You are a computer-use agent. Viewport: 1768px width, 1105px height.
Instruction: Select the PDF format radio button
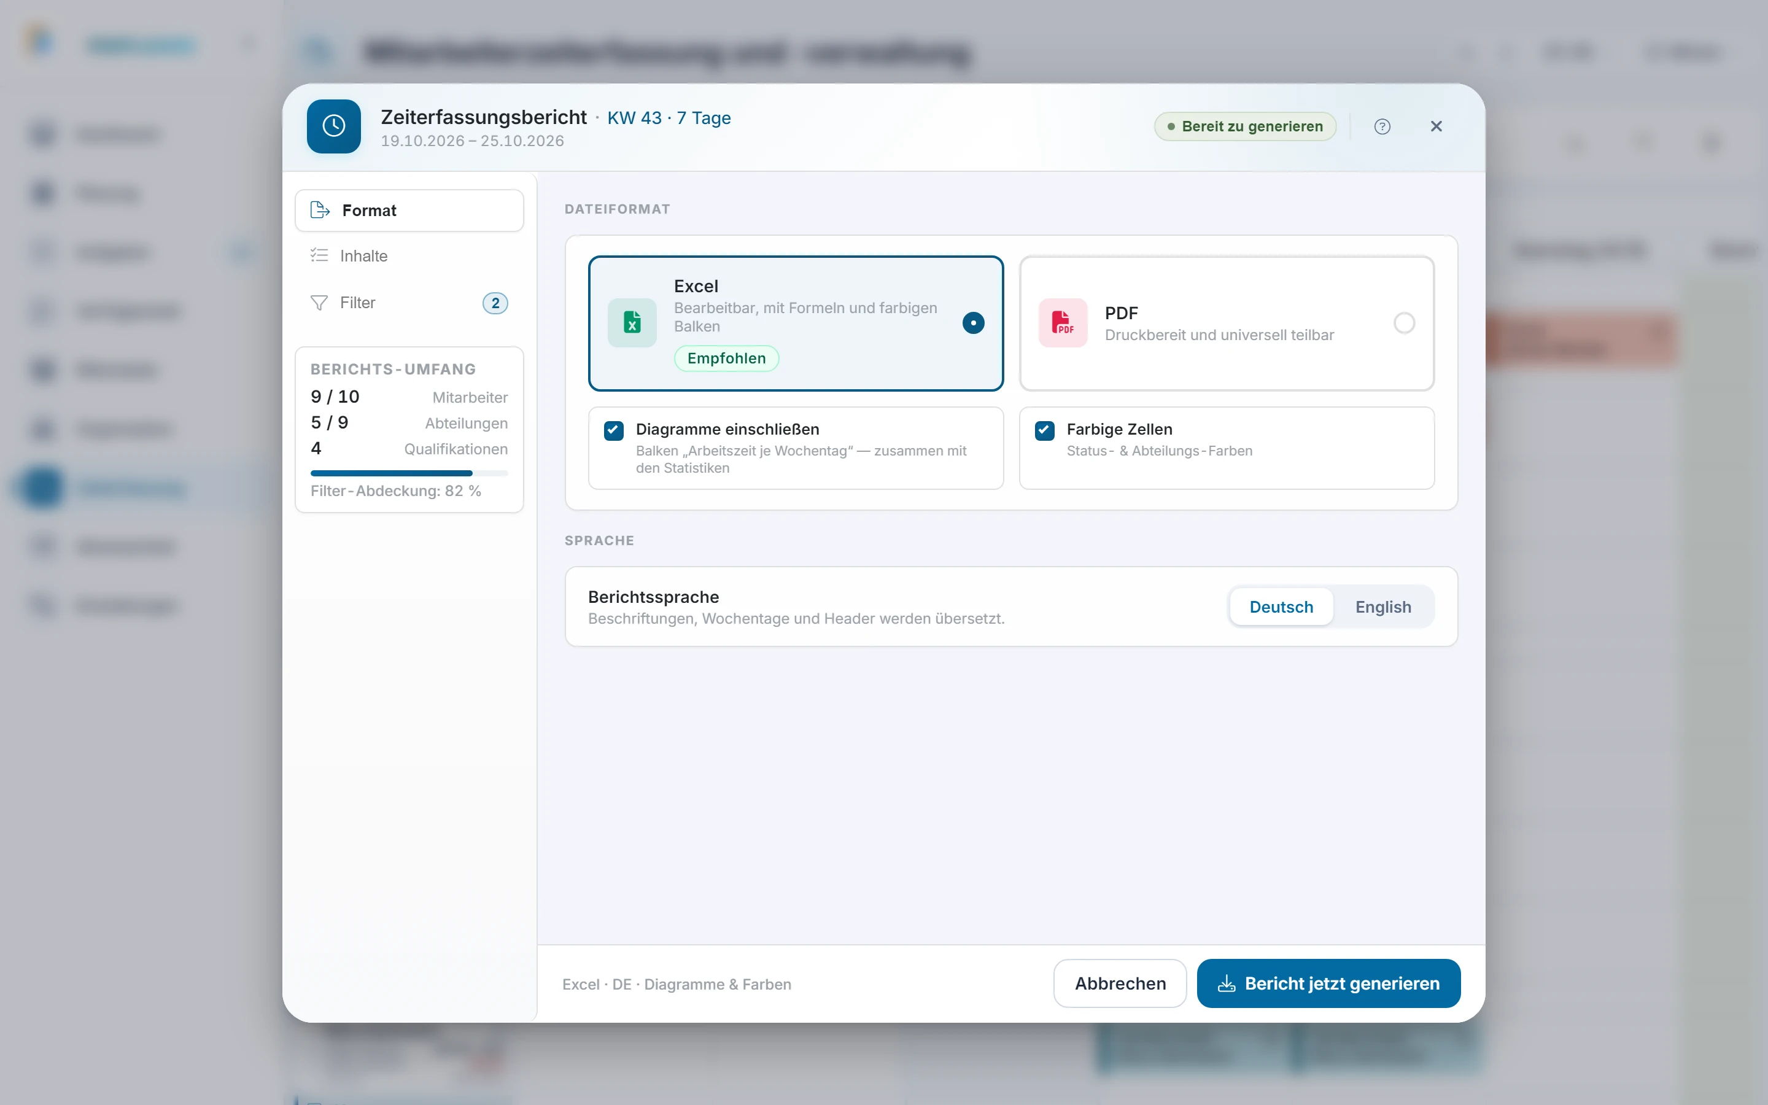(1403, 322)
